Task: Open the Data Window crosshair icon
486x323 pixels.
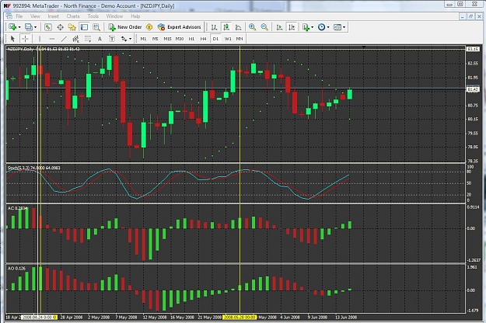Action: [x=60, y=27]
